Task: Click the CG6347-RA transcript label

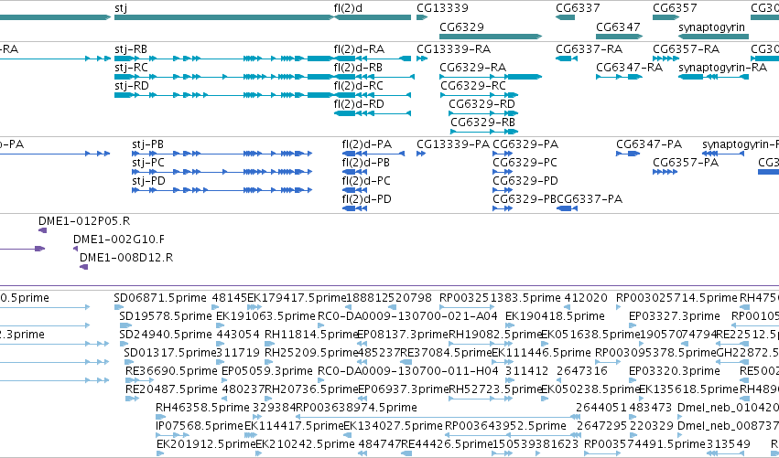Action: pyautogui.click(x=629, y=68)
